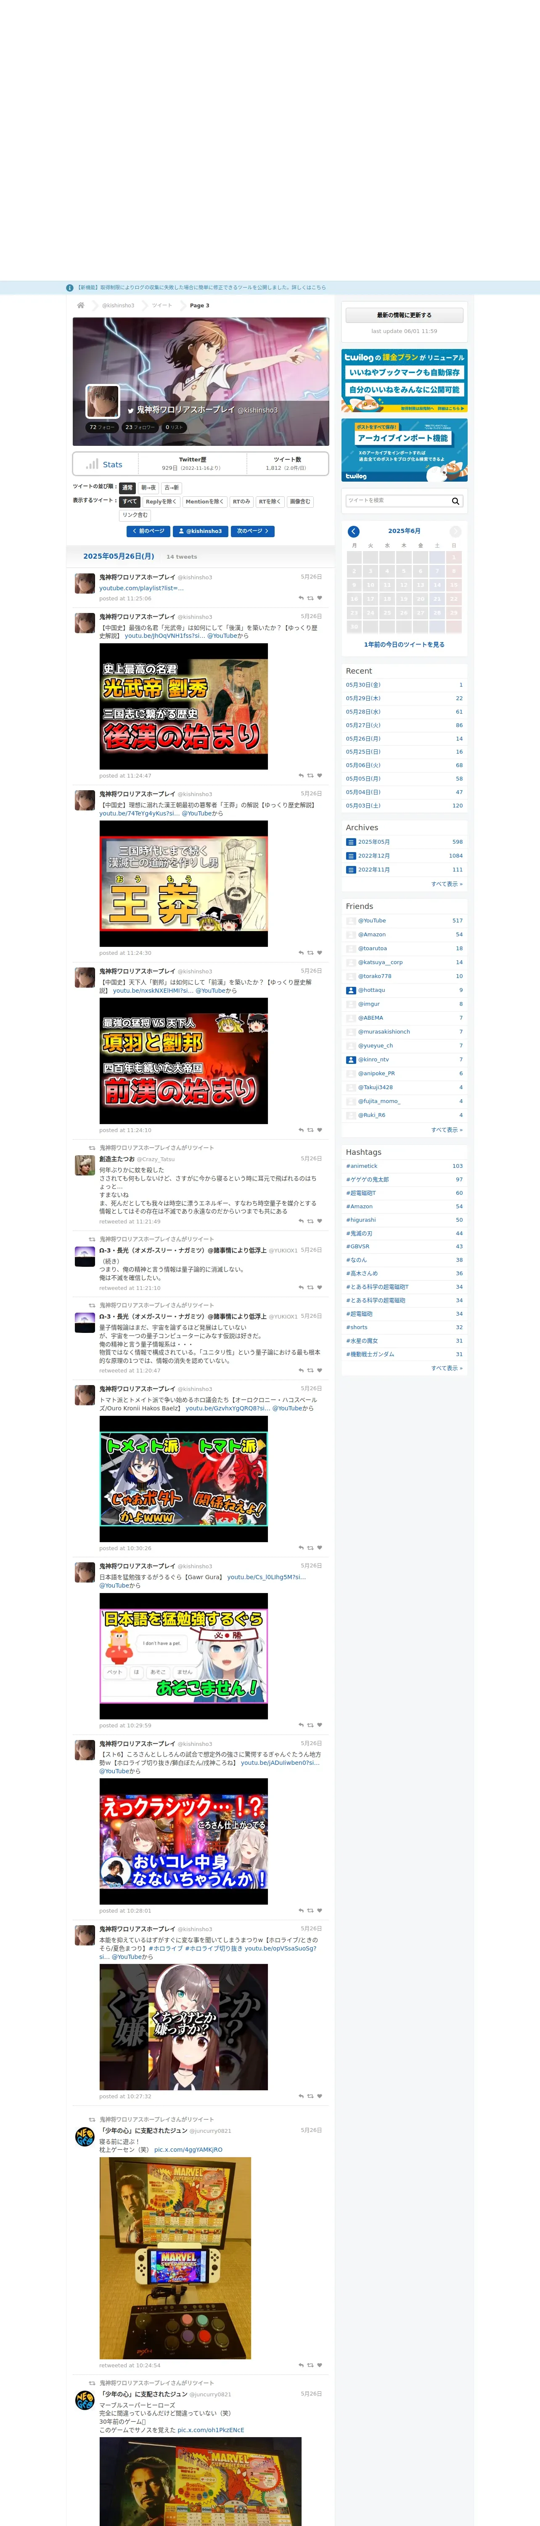Image resolution: width=540 pixels, height=2526 pixels.
Task: Click アーカイブインポート機能 banner
Action: [405, 450]
